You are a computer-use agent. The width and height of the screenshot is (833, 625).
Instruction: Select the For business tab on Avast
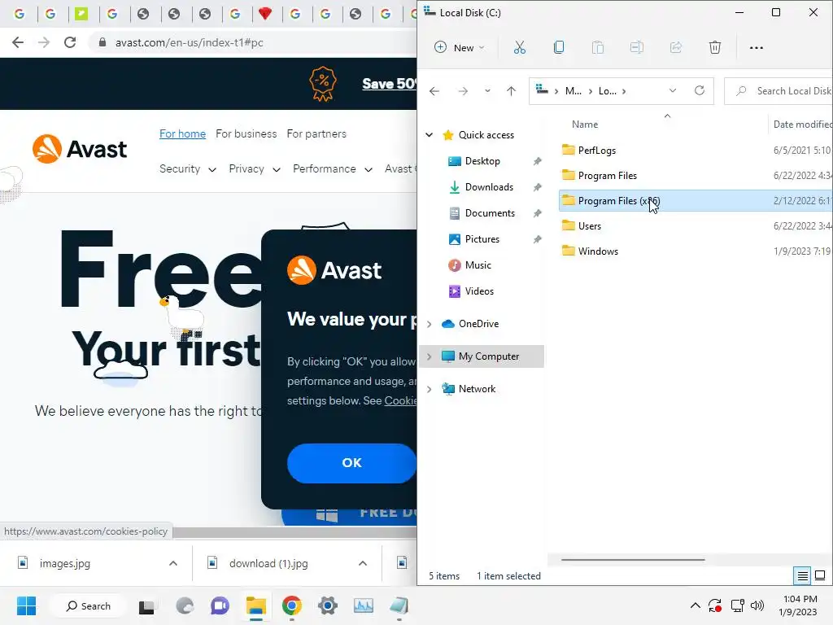tap(246, 134)
